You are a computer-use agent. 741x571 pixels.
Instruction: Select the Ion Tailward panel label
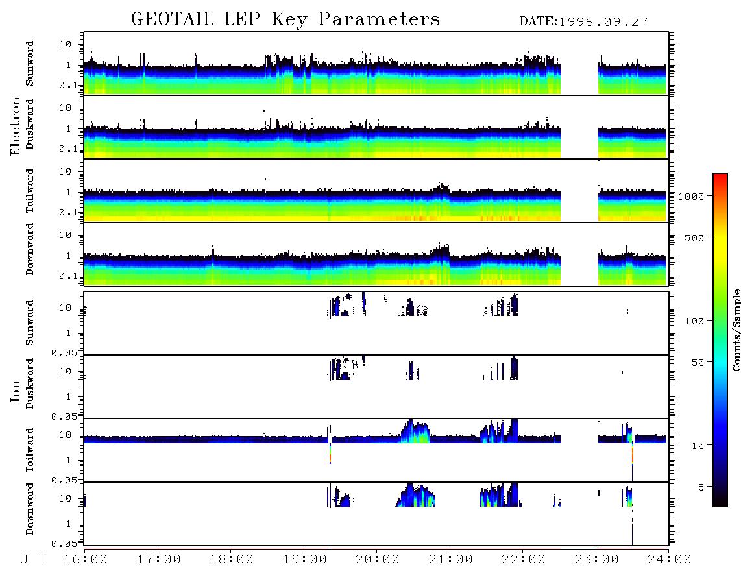coord(30,450)
